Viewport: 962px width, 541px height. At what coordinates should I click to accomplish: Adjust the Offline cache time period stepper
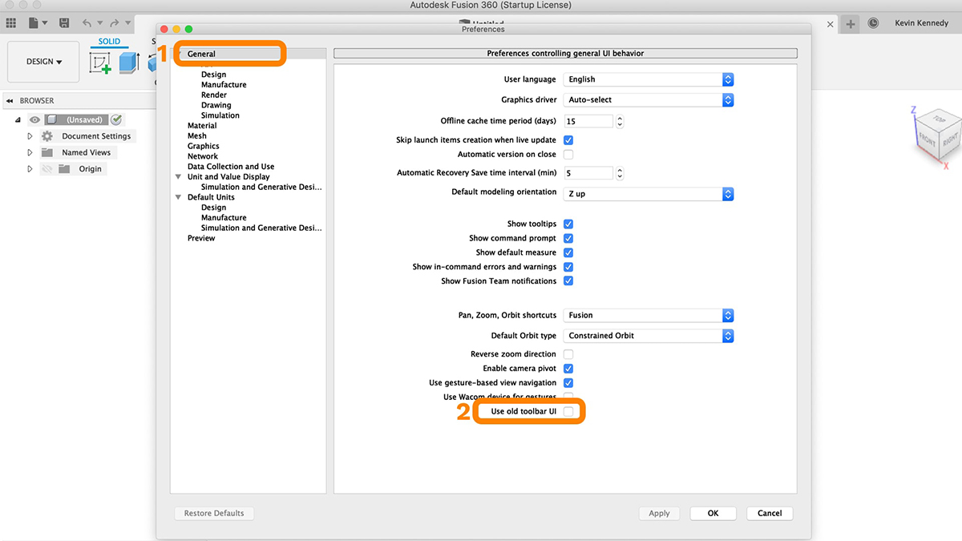point(620,122)
